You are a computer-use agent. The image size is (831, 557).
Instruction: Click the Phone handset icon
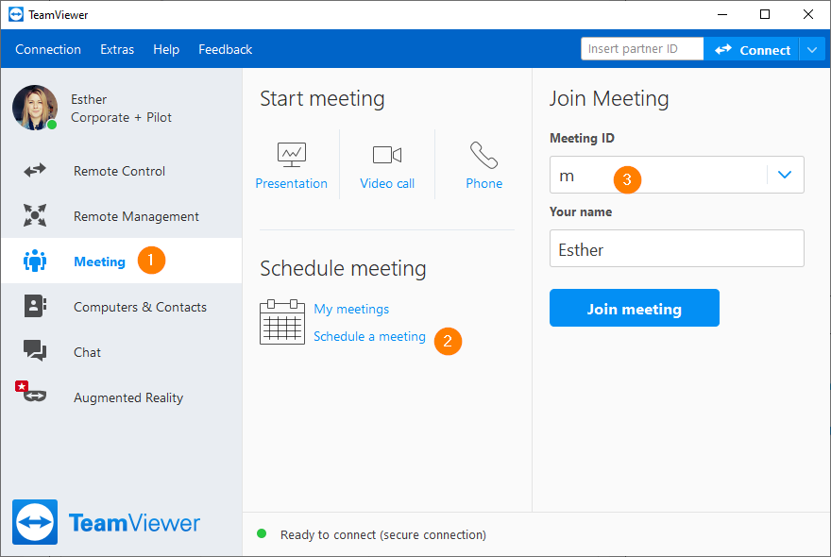coord(483,155)
